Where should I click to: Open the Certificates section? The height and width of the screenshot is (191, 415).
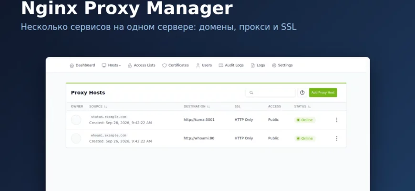176,65
